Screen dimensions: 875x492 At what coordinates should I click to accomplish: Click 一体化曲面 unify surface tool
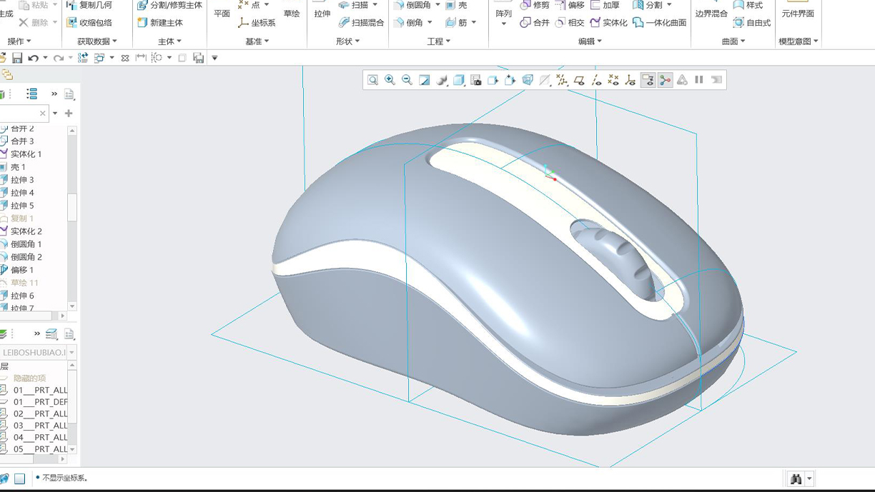pyautogui.click(x=659, y=23)
